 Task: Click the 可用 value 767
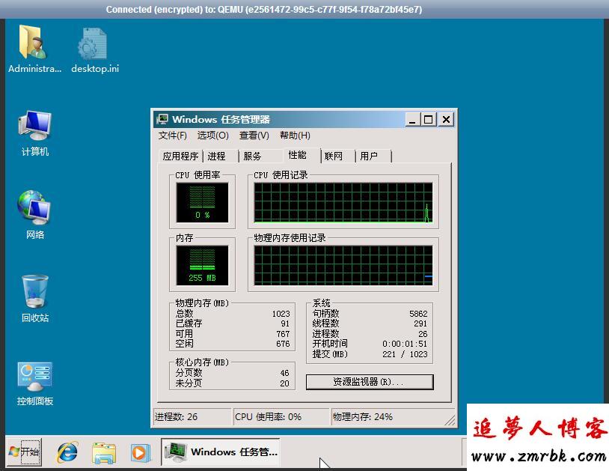(x=283, y=334)
